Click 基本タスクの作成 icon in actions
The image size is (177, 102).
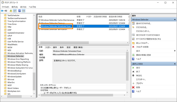click(x=133, y=23)
